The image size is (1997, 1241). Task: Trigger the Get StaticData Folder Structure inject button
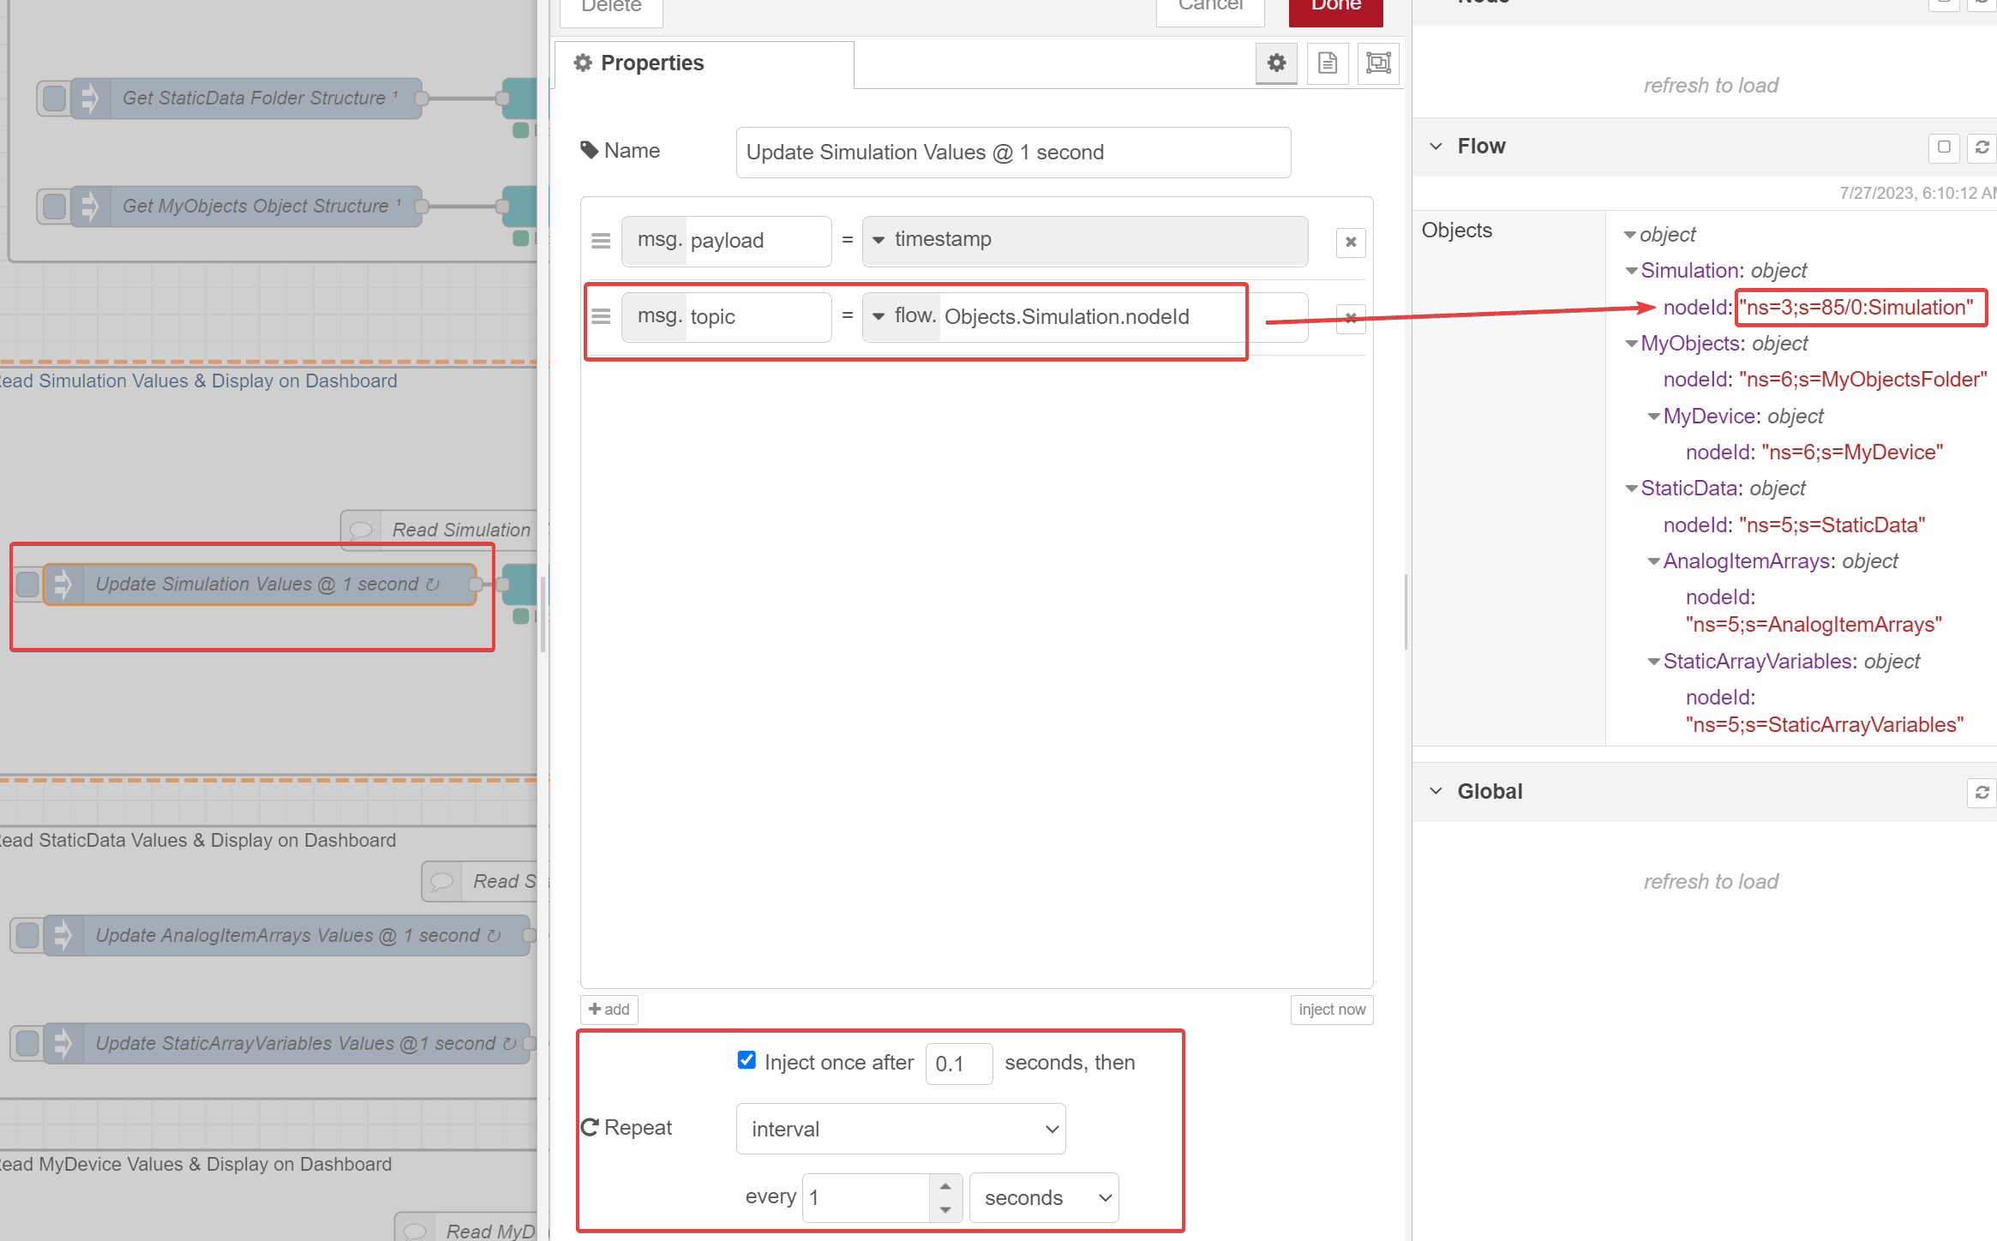click(54, 99)
